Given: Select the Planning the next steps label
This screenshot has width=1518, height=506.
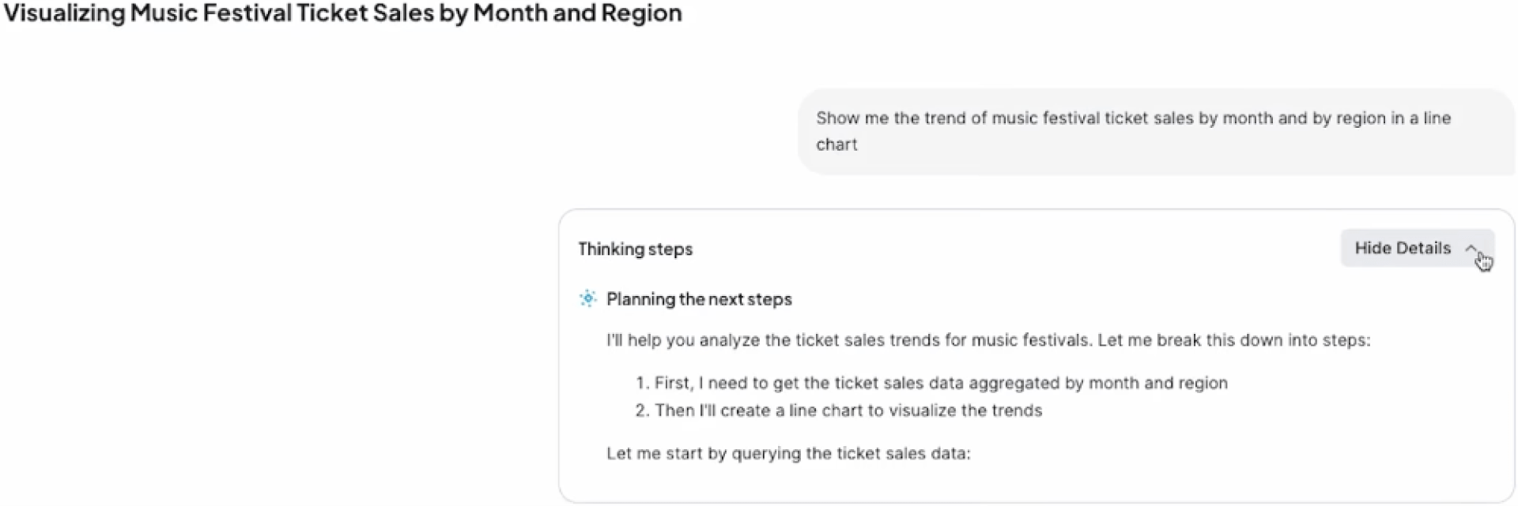Looking at the screenshot, I should 699,299.
